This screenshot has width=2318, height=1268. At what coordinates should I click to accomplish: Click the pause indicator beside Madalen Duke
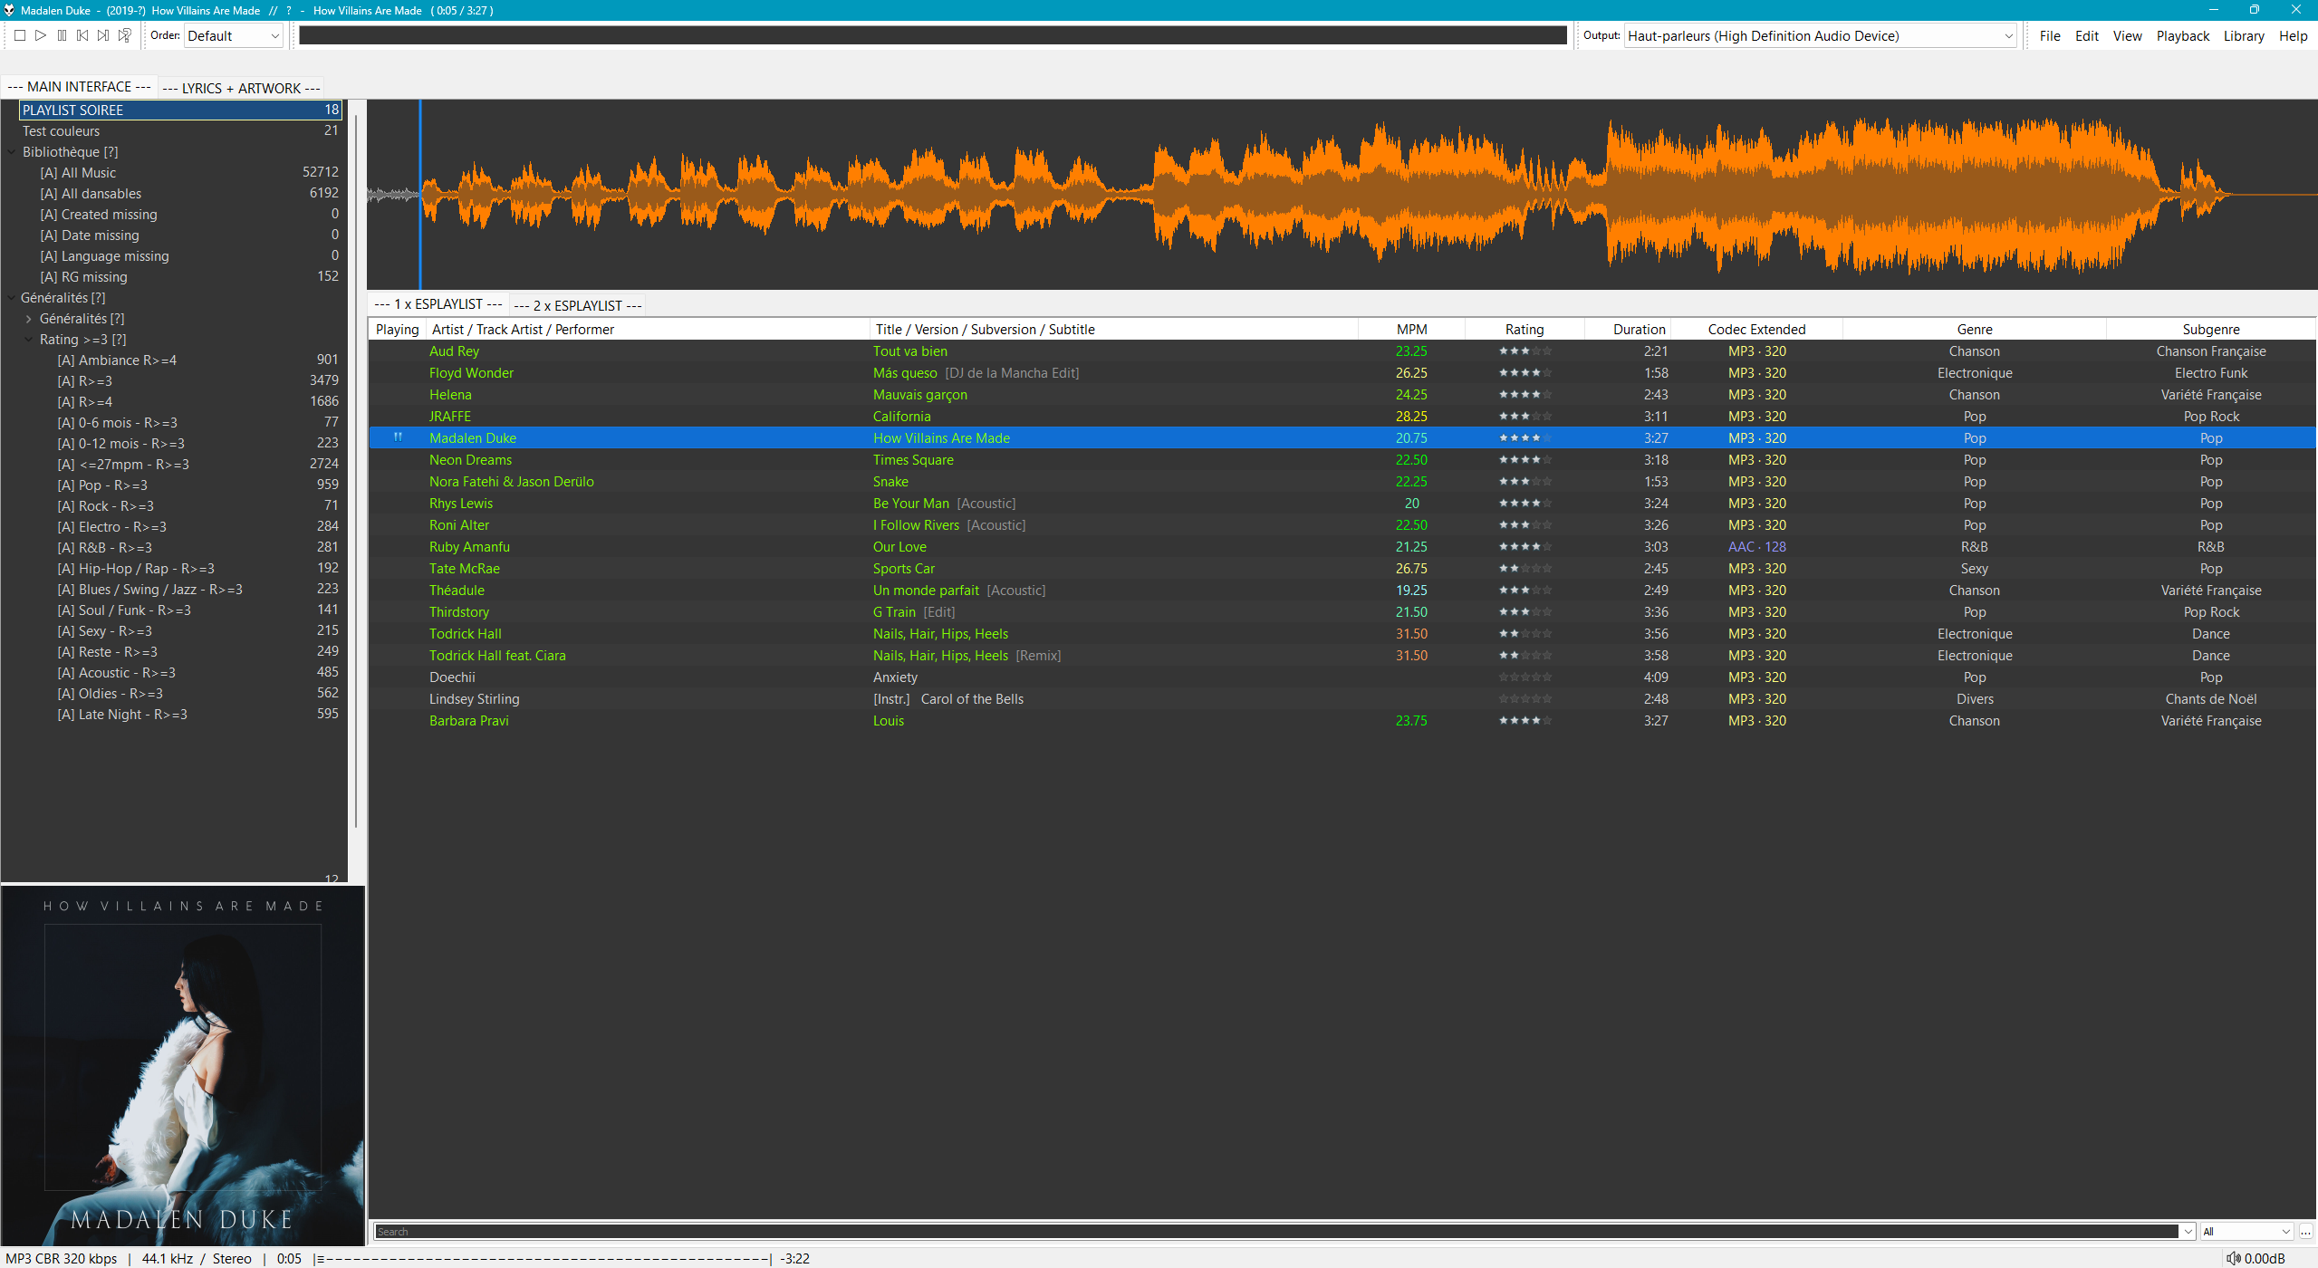tap(398, 437)
